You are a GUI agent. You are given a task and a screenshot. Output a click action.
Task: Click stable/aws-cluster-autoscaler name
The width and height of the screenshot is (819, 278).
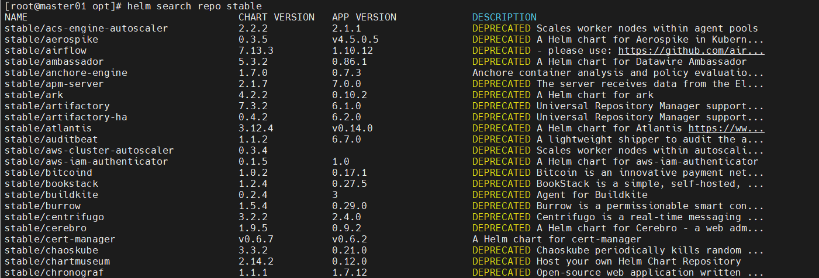(x=89, y=150)
